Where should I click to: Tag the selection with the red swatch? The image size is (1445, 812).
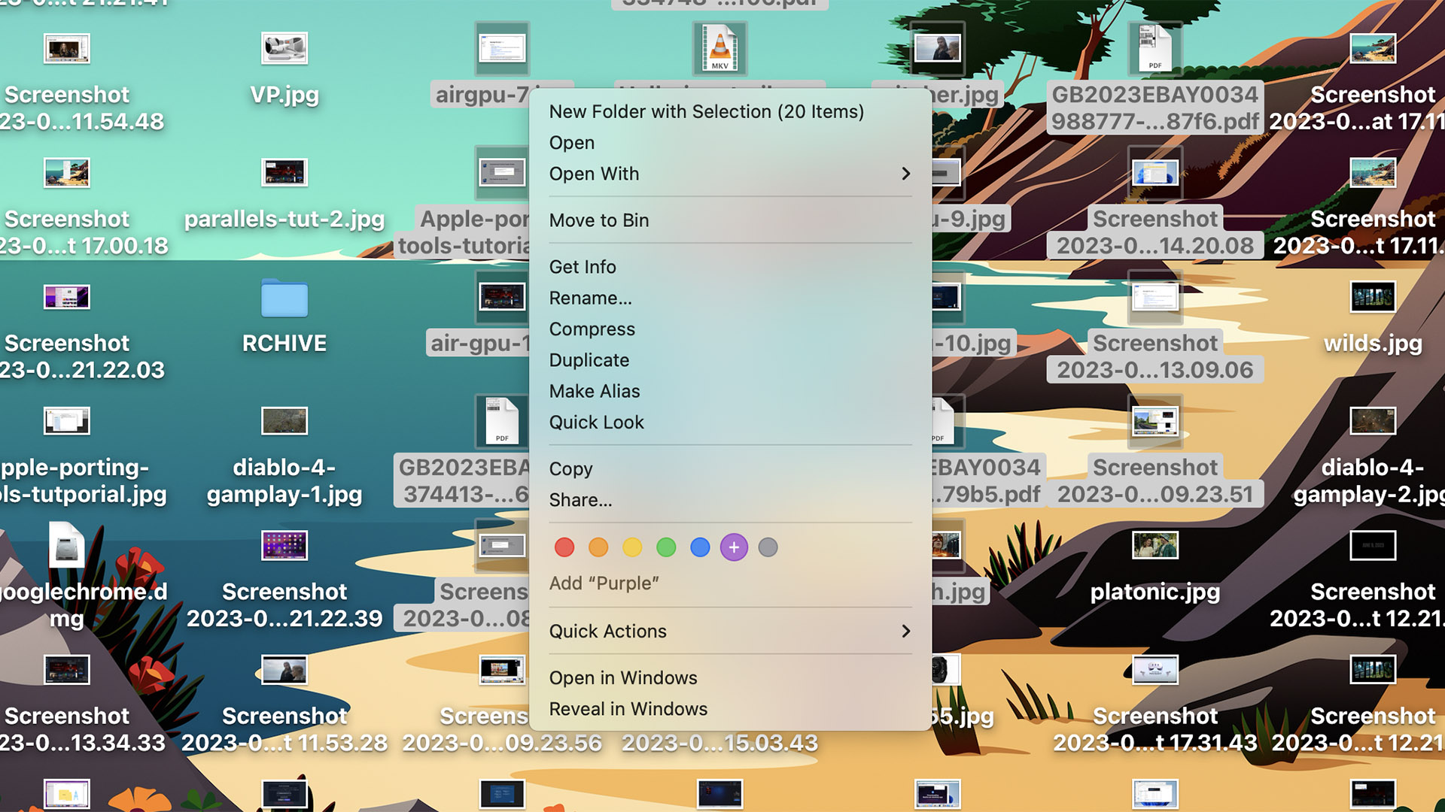pyautogui.click(x=564, y=547)
